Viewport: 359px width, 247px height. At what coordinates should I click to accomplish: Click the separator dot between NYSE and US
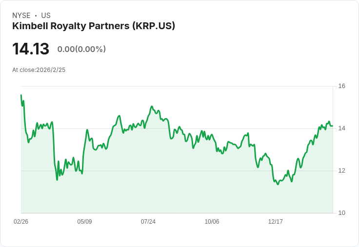pos(36,16)
